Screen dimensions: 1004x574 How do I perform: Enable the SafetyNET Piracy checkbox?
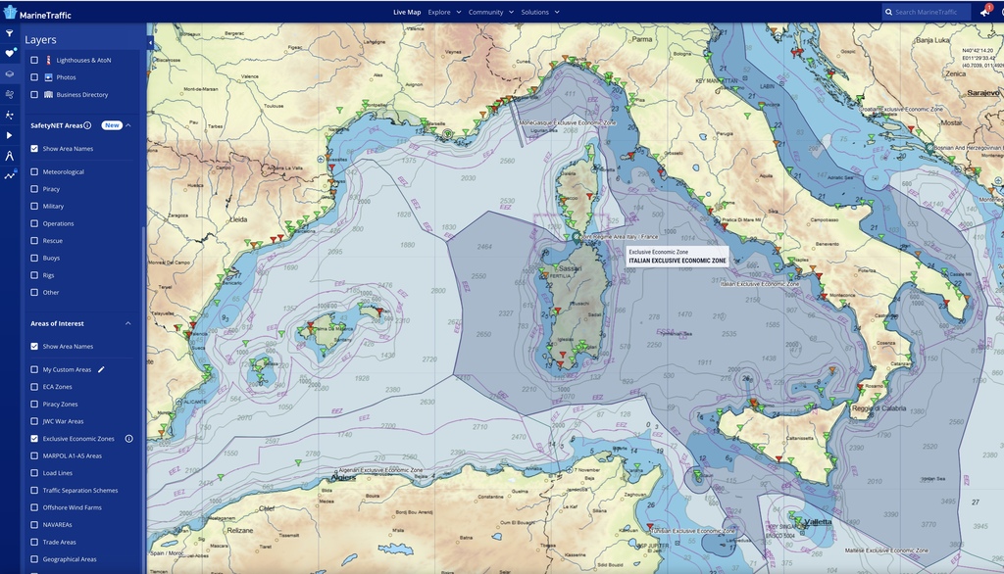click(x=34, y=189)
